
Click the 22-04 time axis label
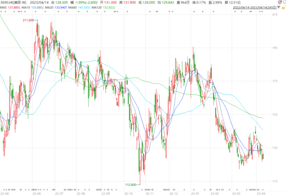pos(4,193)
